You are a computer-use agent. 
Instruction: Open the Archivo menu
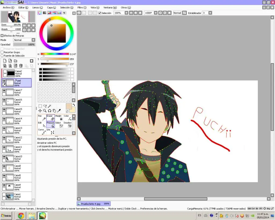pos(8,8)
